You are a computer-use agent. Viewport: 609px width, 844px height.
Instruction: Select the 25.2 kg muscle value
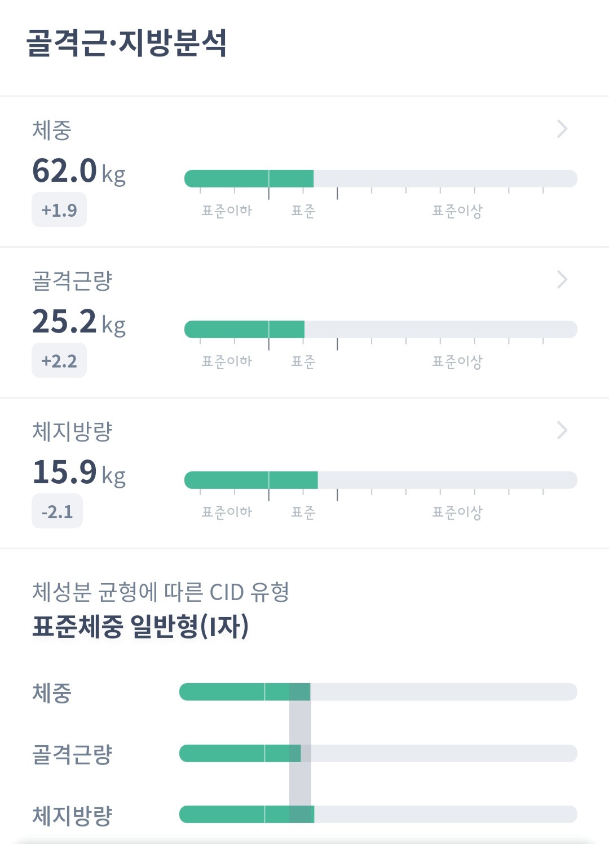tap(78, 322)
